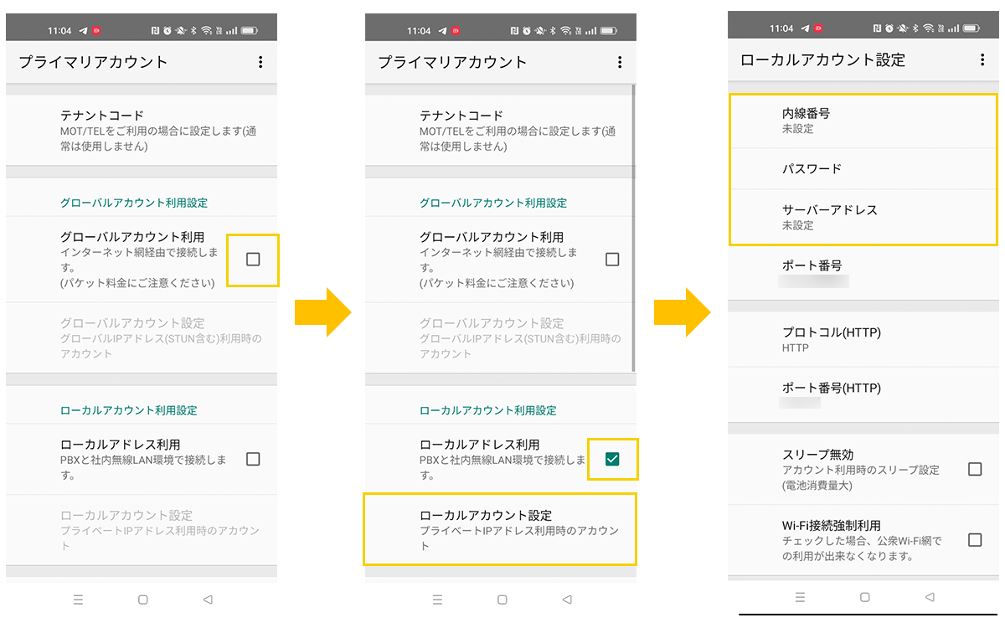Edit ポート番号(HTTP) value
The width and height of the screenshot is (1005, 628).
click(x=863, y=394)
